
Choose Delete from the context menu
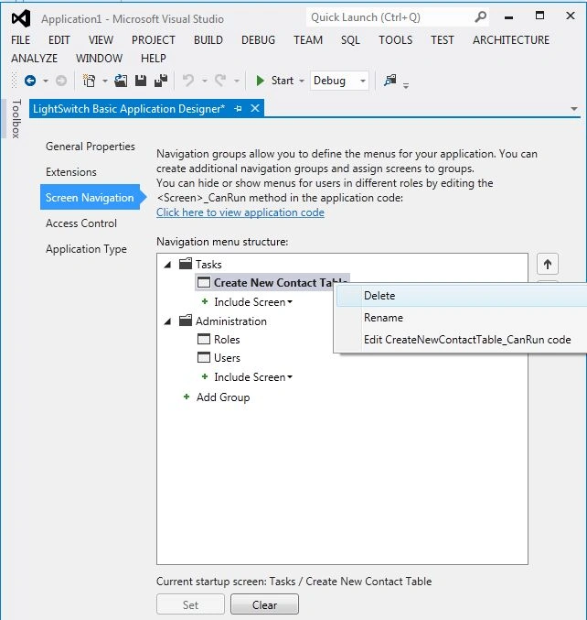coord(461,296)
